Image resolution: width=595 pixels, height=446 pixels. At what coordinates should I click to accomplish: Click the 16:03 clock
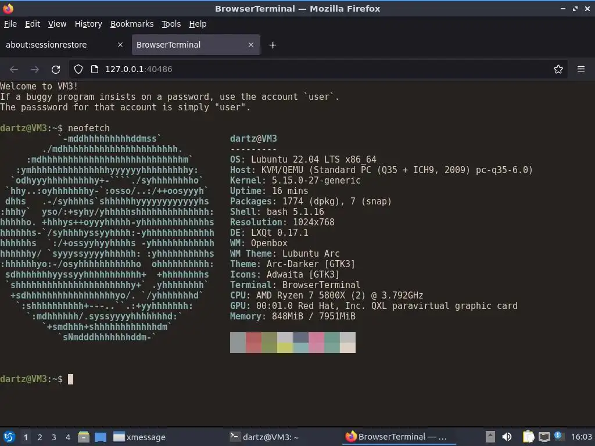pos(581,437)
